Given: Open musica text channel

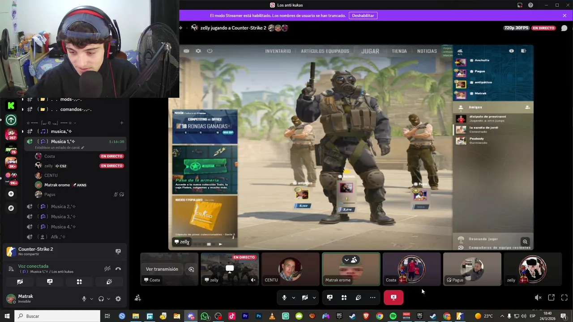Looking at the screenshot, I should pyautogui.click(x=75, y=131).
